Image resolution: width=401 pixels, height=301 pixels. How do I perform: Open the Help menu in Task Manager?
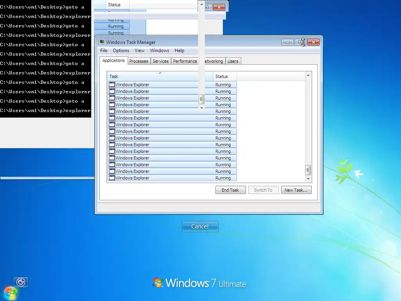(179, 51)
